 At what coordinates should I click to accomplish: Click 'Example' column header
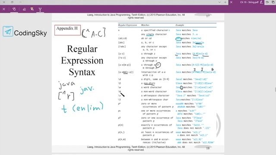[x=180, y=25]
